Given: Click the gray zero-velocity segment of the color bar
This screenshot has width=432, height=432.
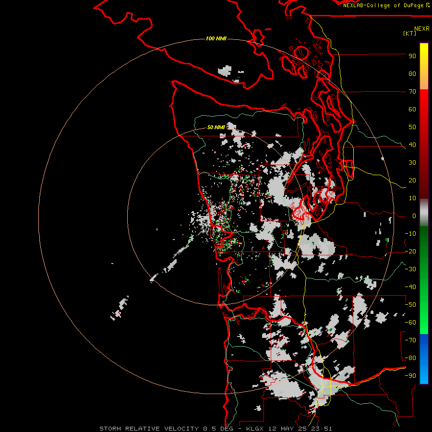Looking at the screenshot, I should pos(424,213).
